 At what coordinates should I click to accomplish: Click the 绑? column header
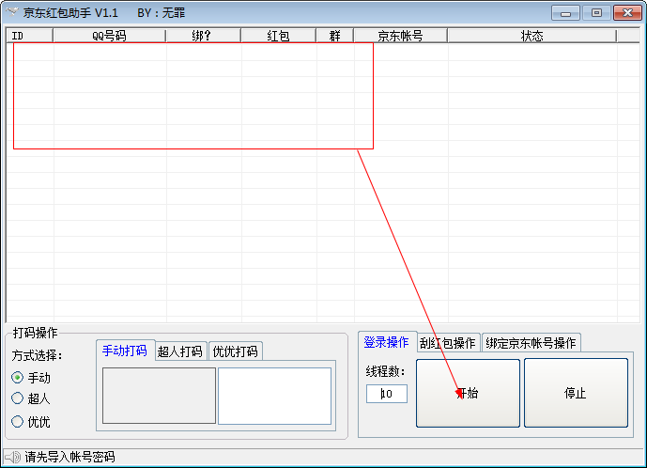(204, 36)
